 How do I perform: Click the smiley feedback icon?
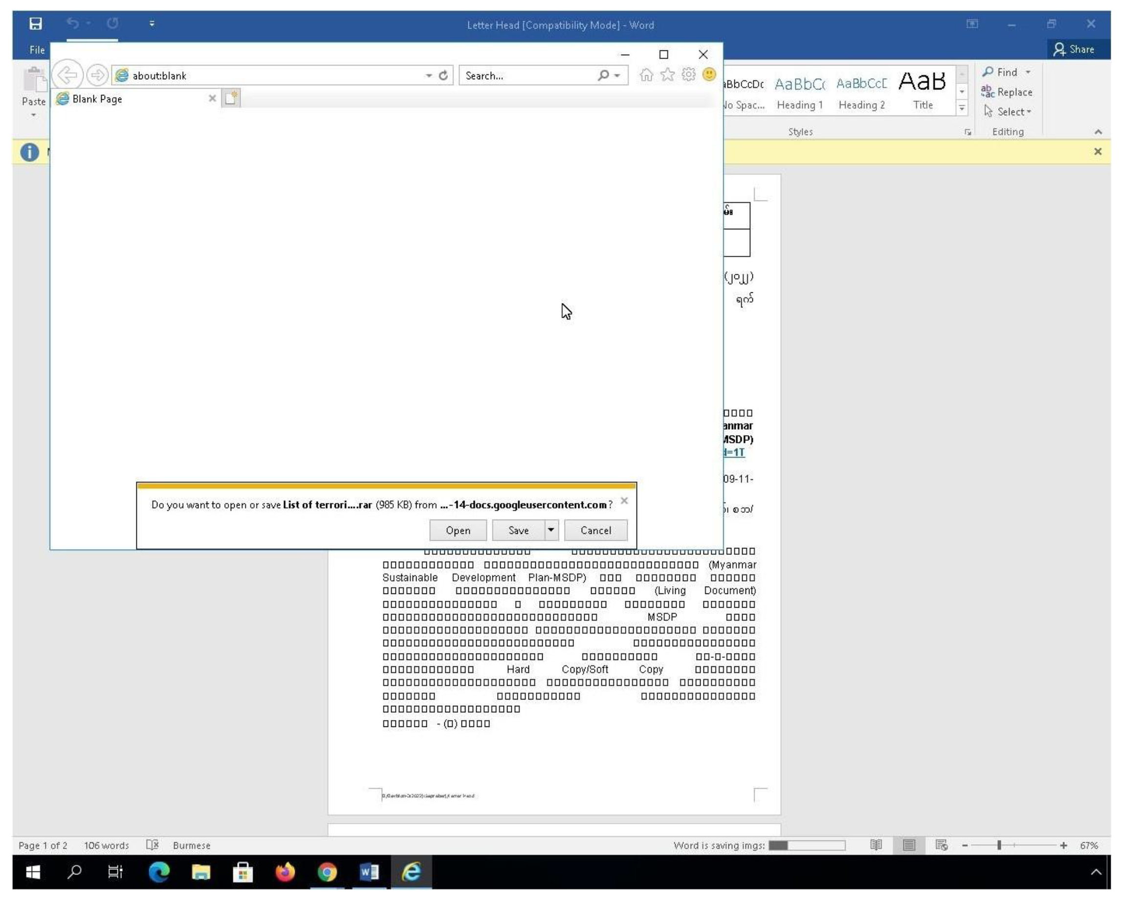click(x=709, y=74)
